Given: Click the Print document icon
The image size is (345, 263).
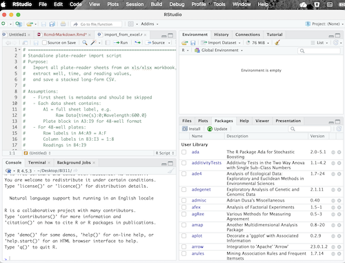Looking at the screenshot, I should point(63,24).
